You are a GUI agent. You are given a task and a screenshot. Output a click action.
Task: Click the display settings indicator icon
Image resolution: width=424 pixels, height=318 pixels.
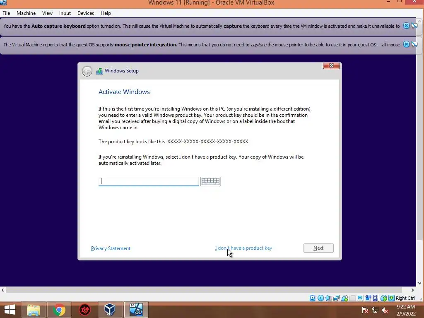[360, 298]
